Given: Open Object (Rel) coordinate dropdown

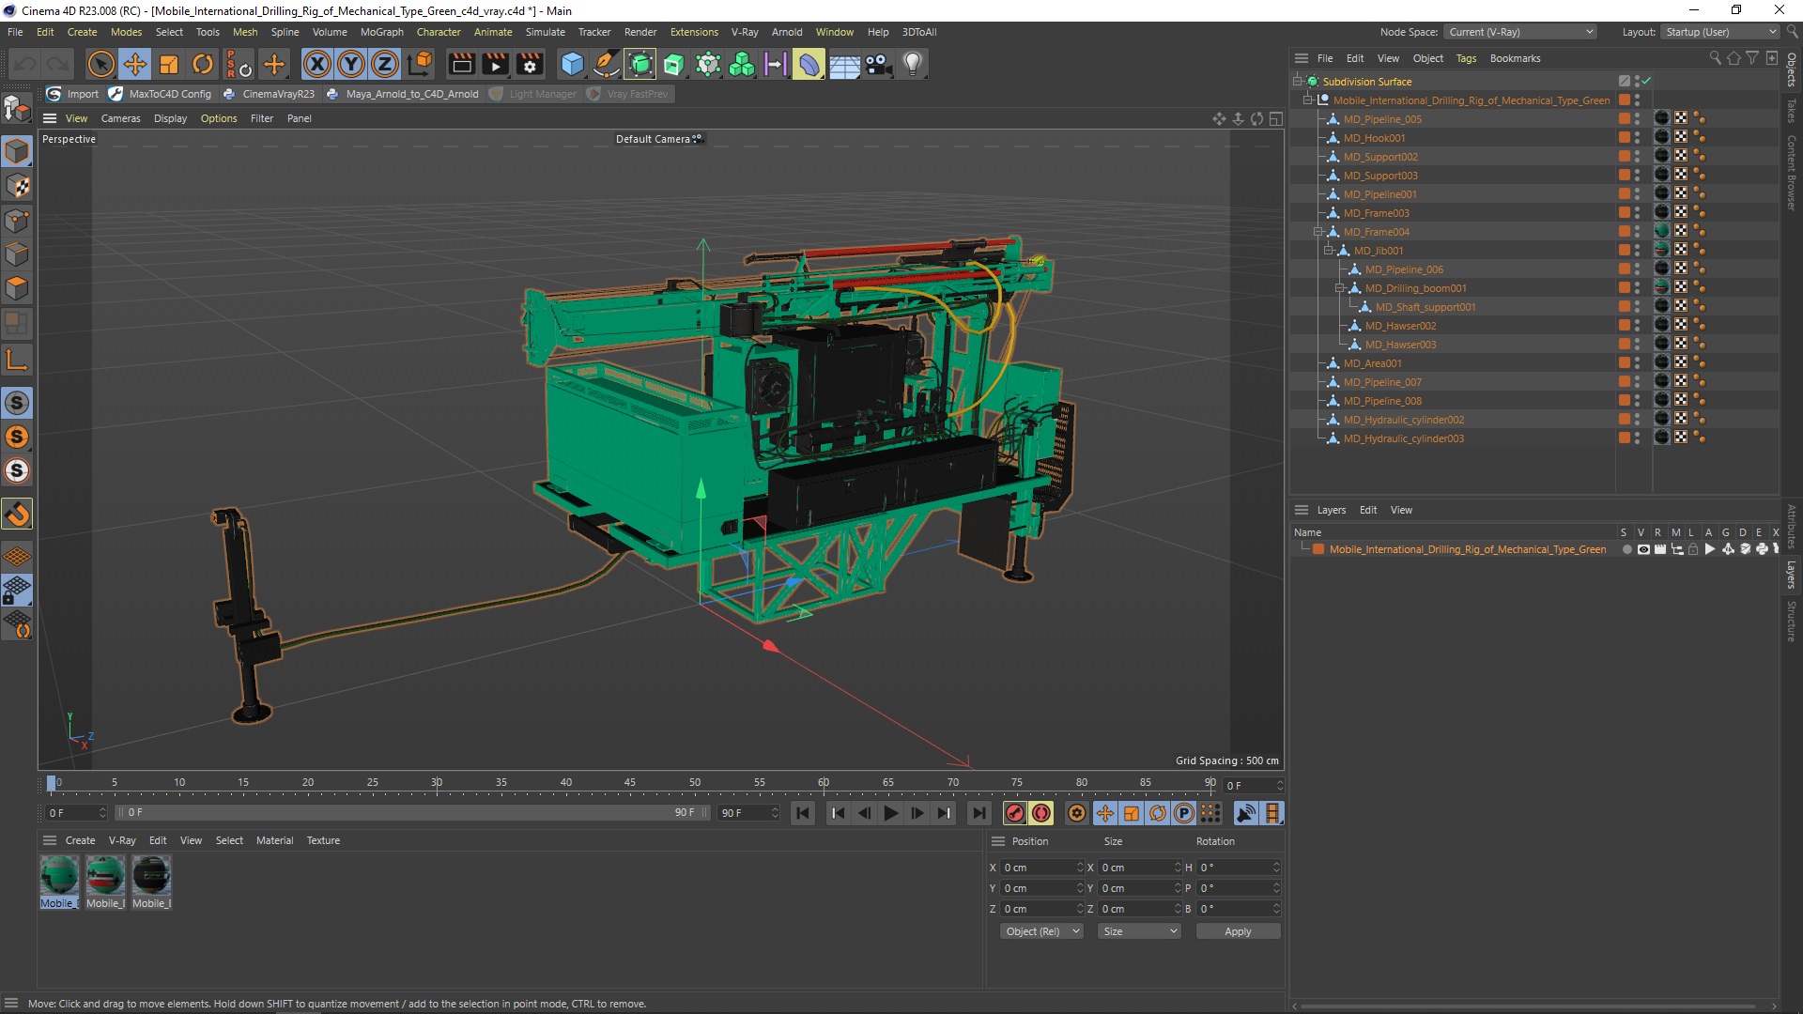Looking at the screenshot, I should (1041, 931).
